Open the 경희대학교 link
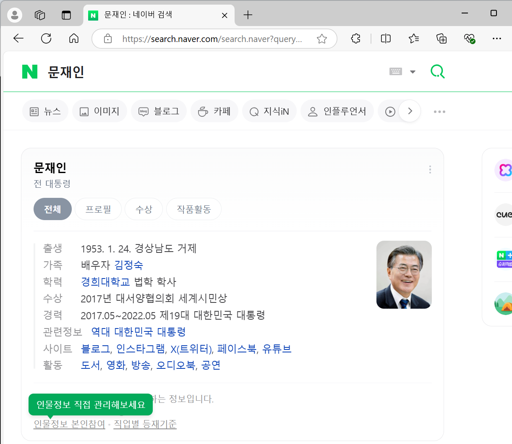 [x=105, y=282]
